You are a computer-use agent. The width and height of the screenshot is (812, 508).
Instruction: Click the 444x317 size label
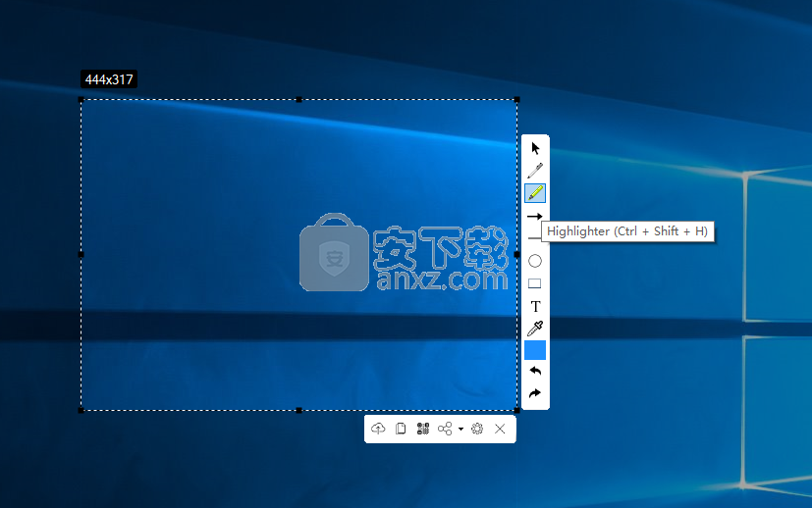point(109,79)
